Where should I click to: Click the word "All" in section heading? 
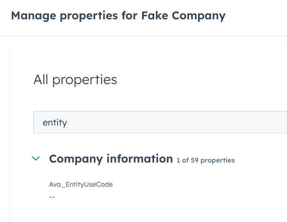pyautogui.click(x=41, y=80)
